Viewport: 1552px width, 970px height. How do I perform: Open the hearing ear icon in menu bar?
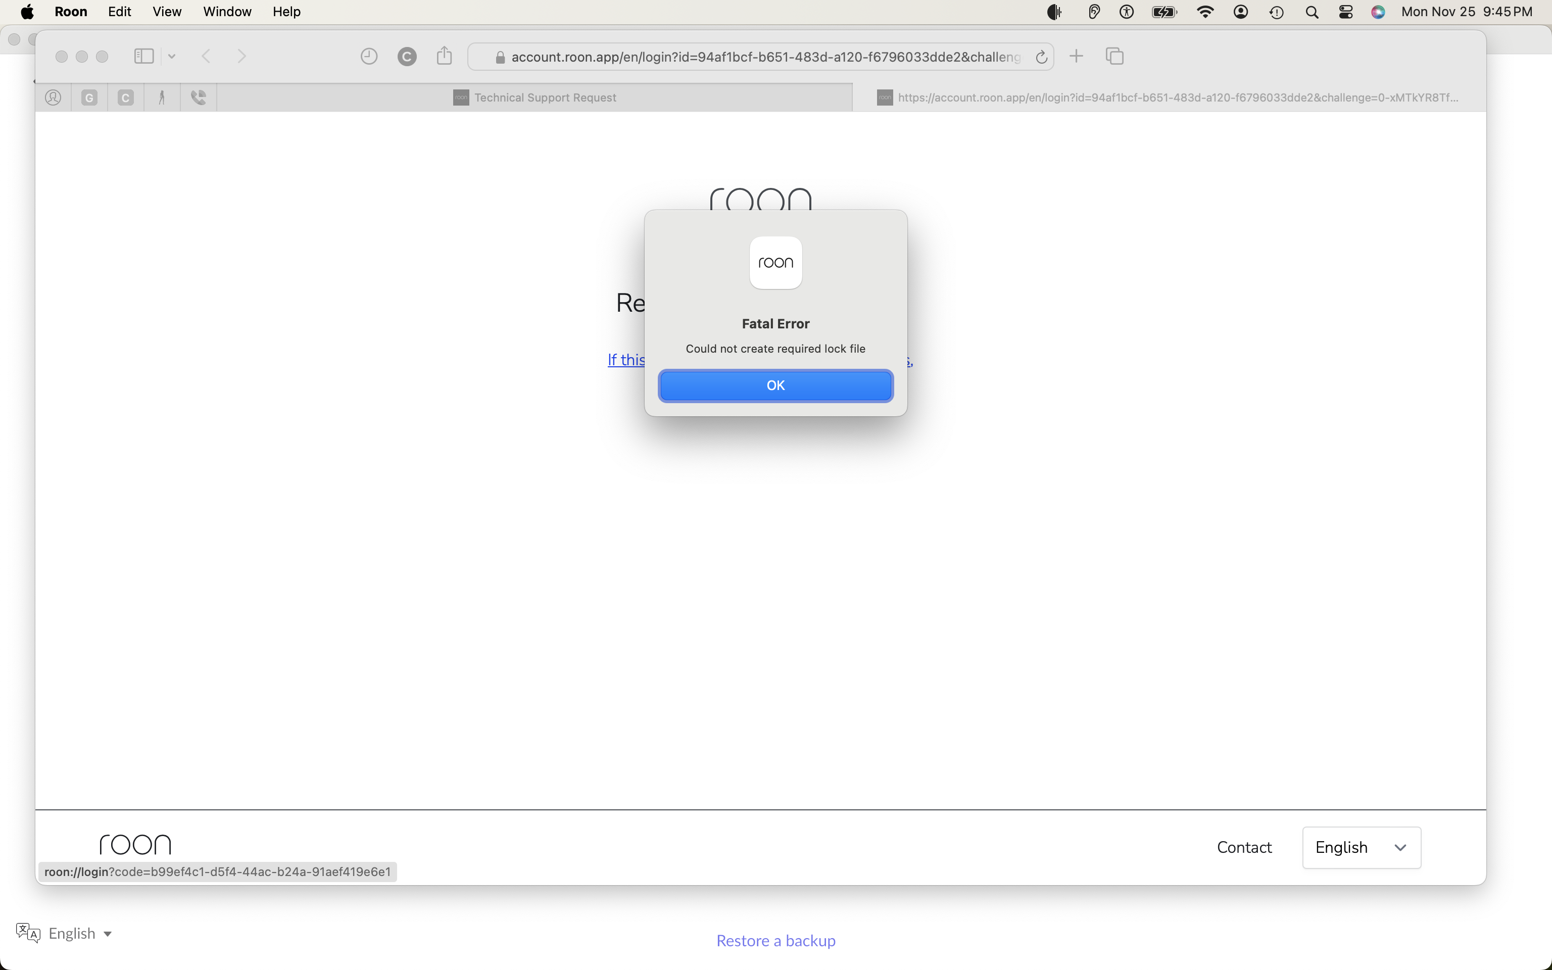pos(1094,12)
